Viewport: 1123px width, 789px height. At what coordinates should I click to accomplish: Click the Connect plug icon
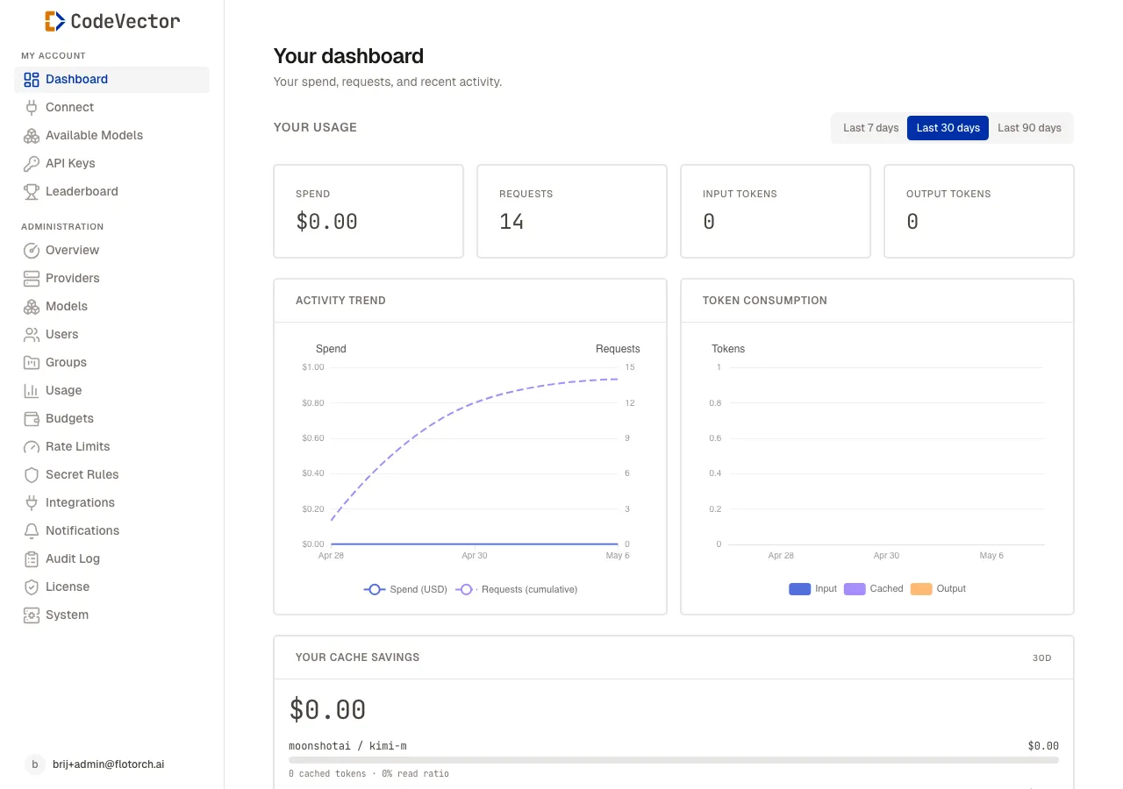tap(32, 108)
